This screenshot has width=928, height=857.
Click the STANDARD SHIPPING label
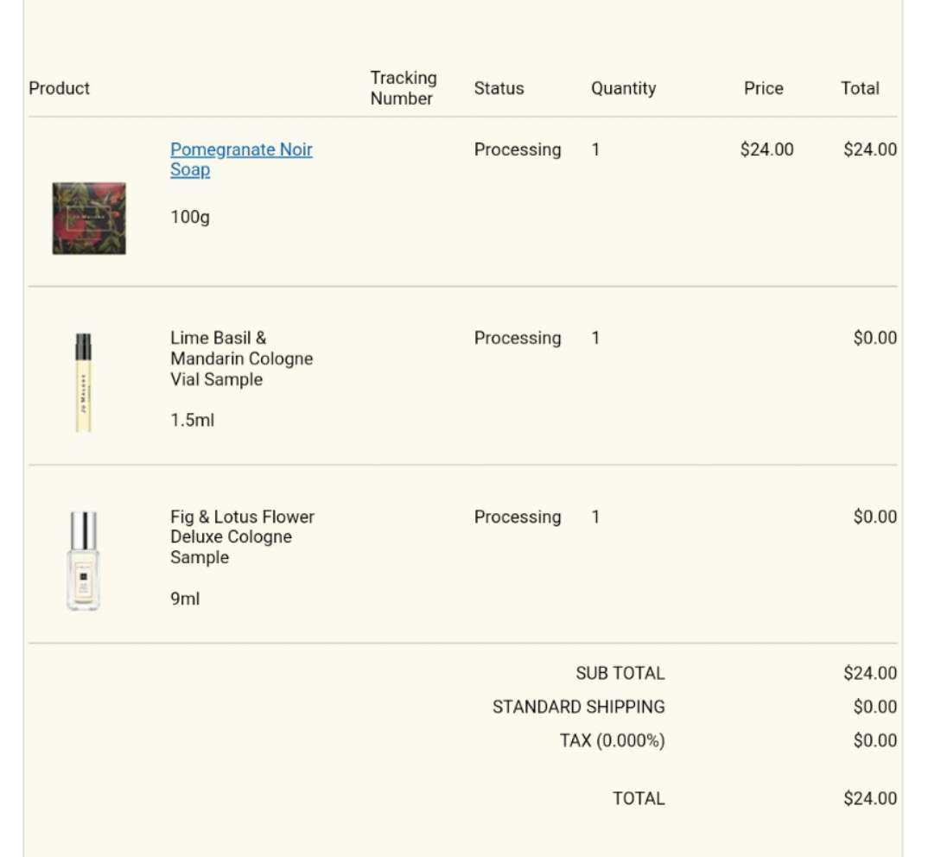pos(579,707)
